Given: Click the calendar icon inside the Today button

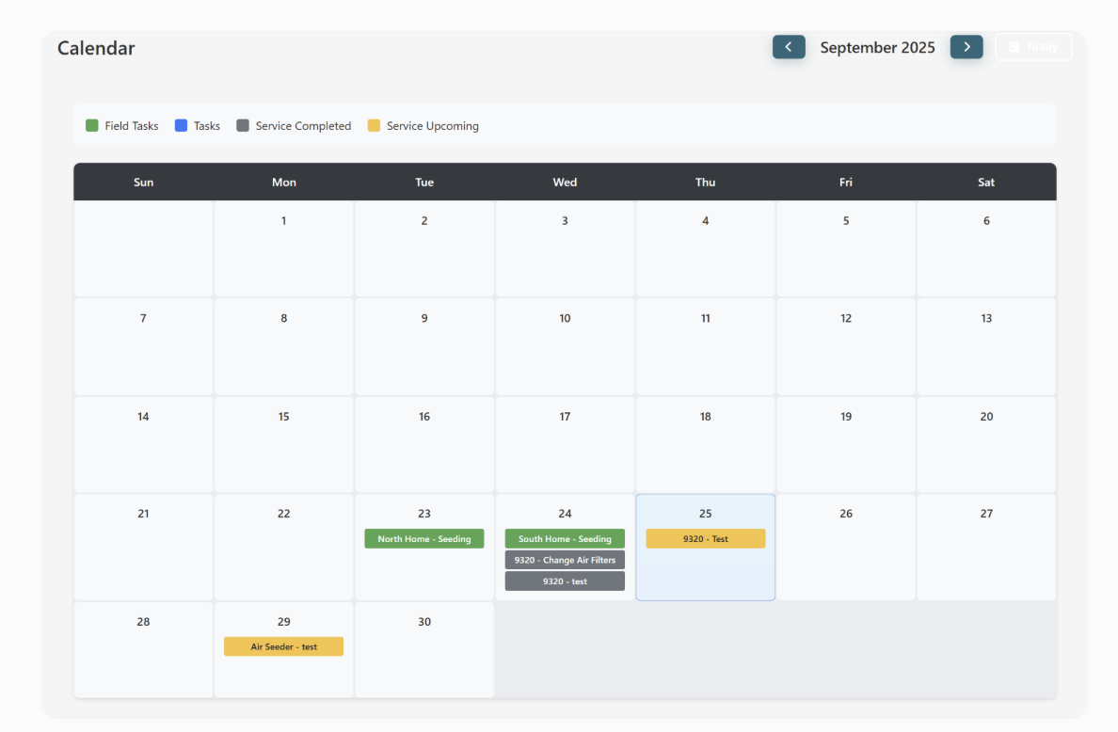Looking at the screenshot, I should 1013,46.
